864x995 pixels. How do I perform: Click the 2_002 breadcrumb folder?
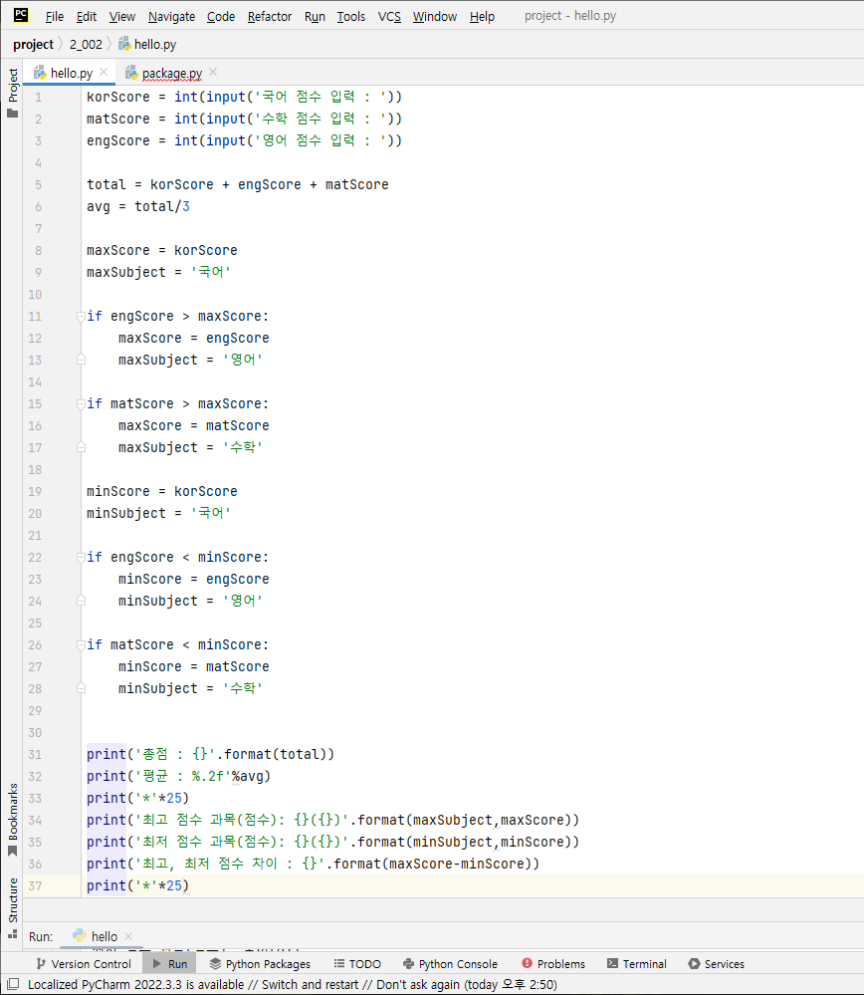tap(86, 45)
